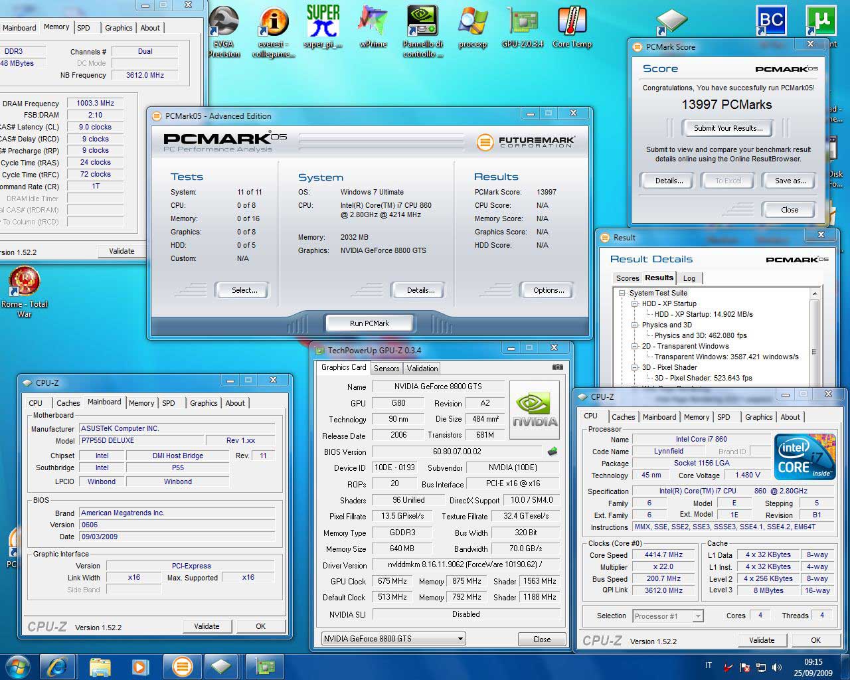The image size is (850, 680).
Task: Click Options... in PCMark05 Results section
Action: 549,290
